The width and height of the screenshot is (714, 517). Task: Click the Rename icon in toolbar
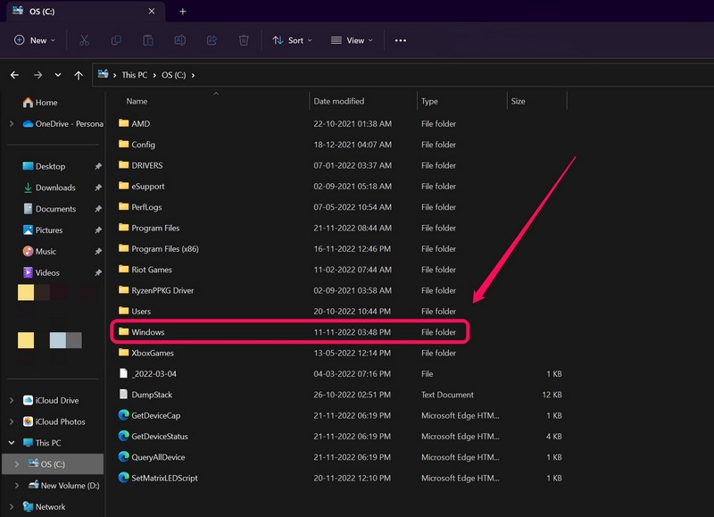pos(180,40)
